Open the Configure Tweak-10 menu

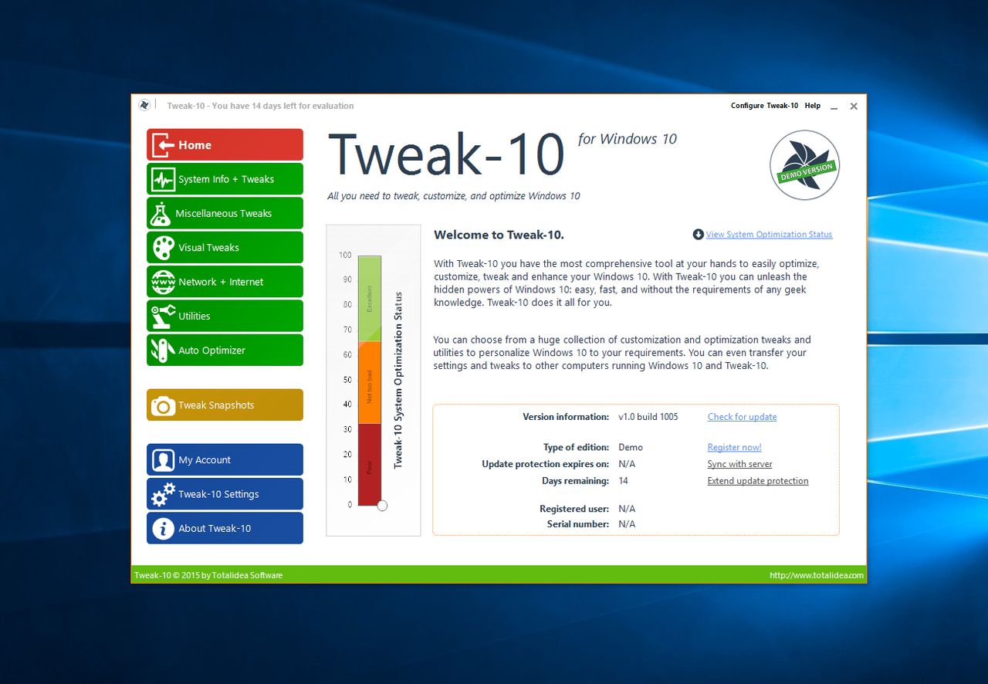tap(763, 106)
